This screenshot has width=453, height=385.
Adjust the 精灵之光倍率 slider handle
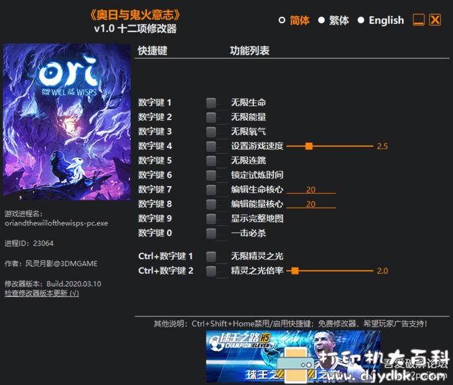pos(295,271)
